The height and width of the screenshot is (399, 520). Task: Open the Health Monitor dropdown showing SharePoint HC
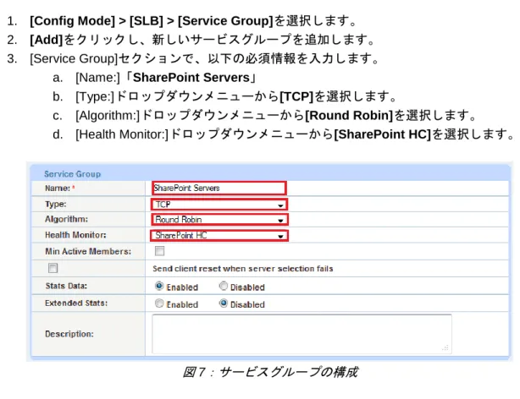click(219, 235)
